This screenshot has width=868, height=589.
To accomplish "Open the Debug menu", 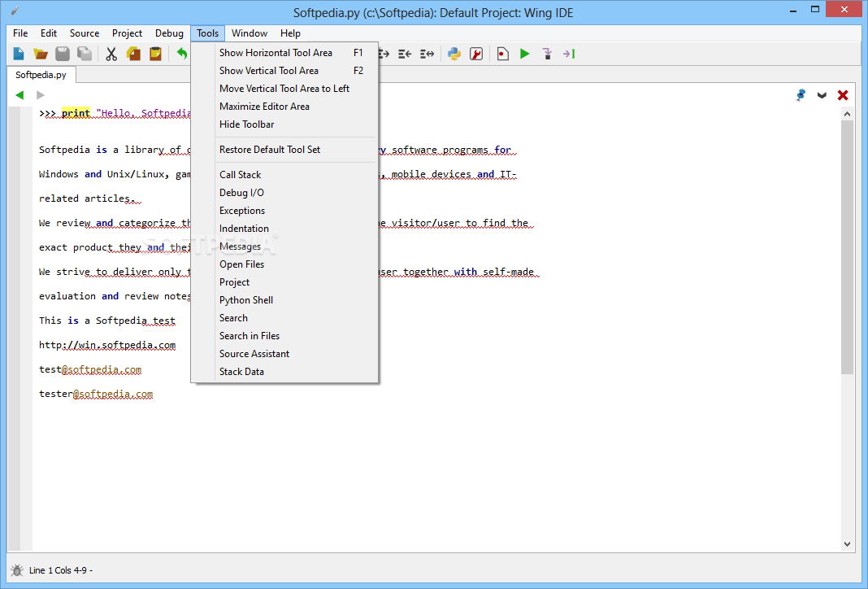I will pos(169,33).
